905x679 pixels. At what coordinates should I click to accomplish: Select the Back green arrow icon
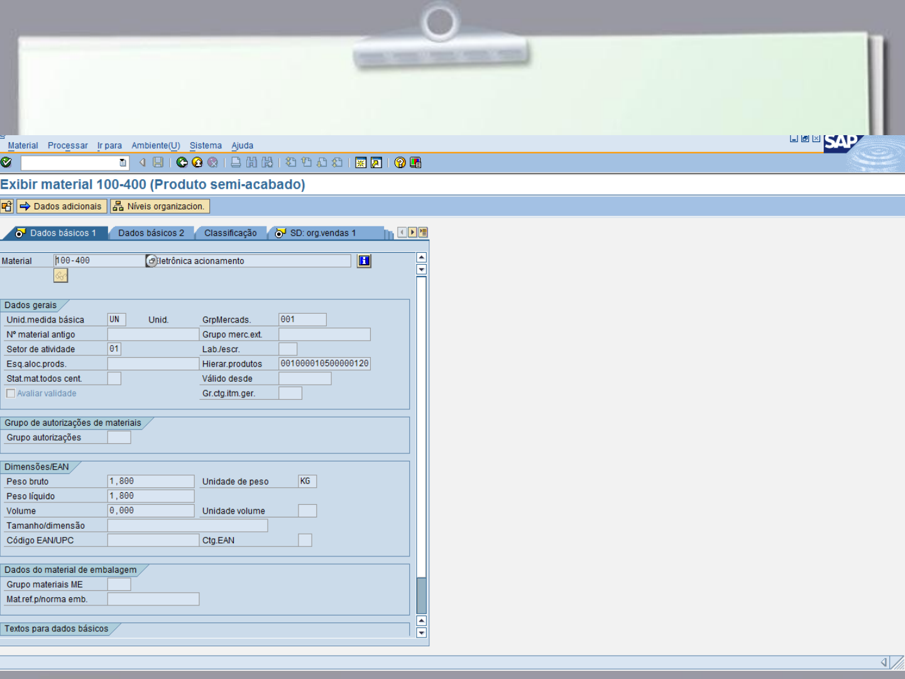coord(182,163)
